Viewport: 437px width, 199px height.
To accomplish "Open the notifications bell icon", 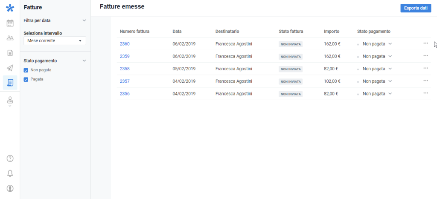I will [10, 173].
